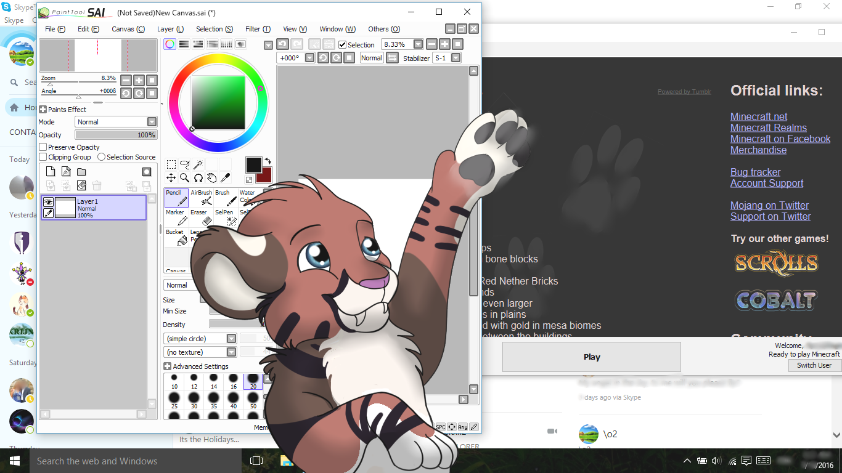
Task: Expand the Paints Effect section
Action: tap(43, 110)
